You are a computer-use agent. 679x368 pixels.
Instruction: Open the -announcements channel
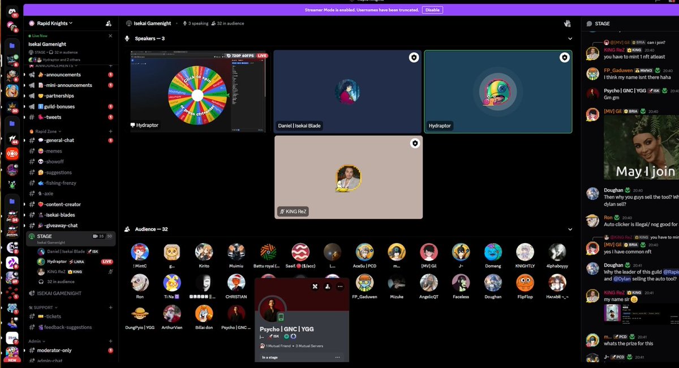click(71, 75)
